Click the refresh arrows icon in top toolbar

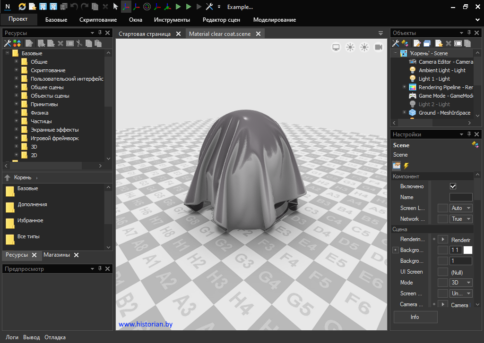coord(22,7)
